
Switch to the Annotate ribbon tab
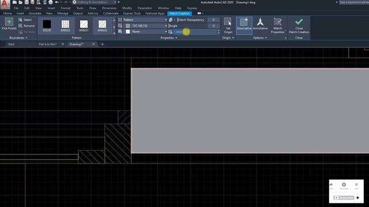coord(35,13)
